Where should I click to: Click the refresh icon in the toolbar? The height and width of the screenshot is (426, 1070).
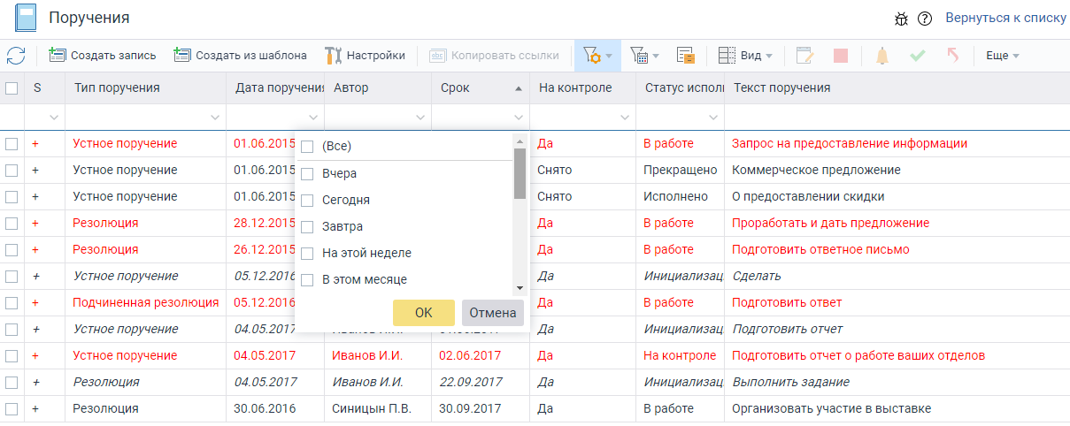click(16, 56)
